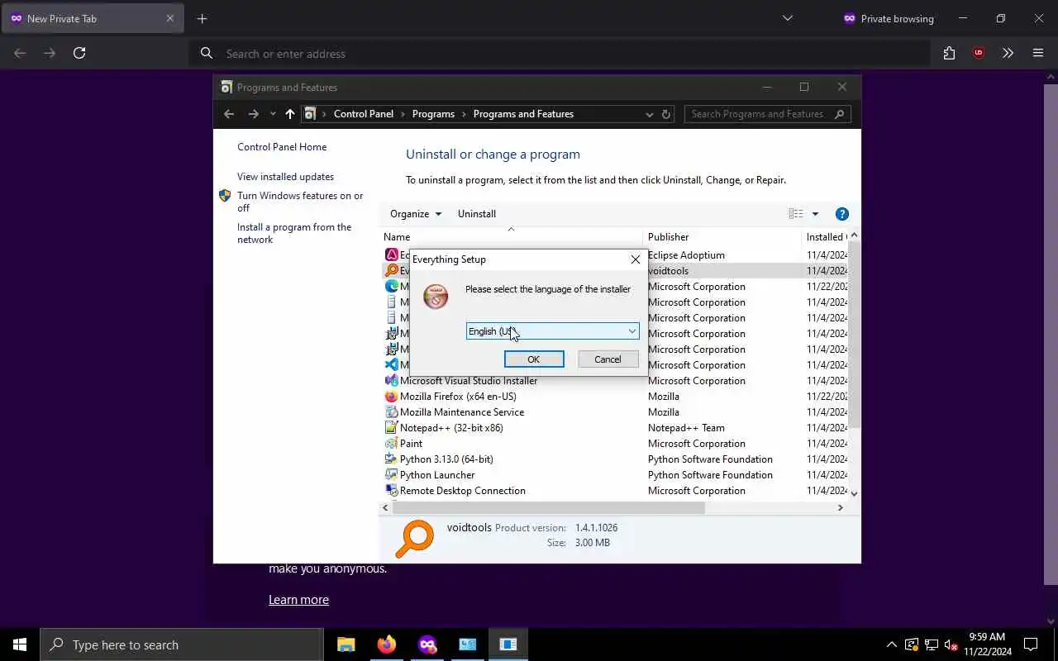List all tabs dropdown in browser

pyautogui.click(x=788, y=18)
